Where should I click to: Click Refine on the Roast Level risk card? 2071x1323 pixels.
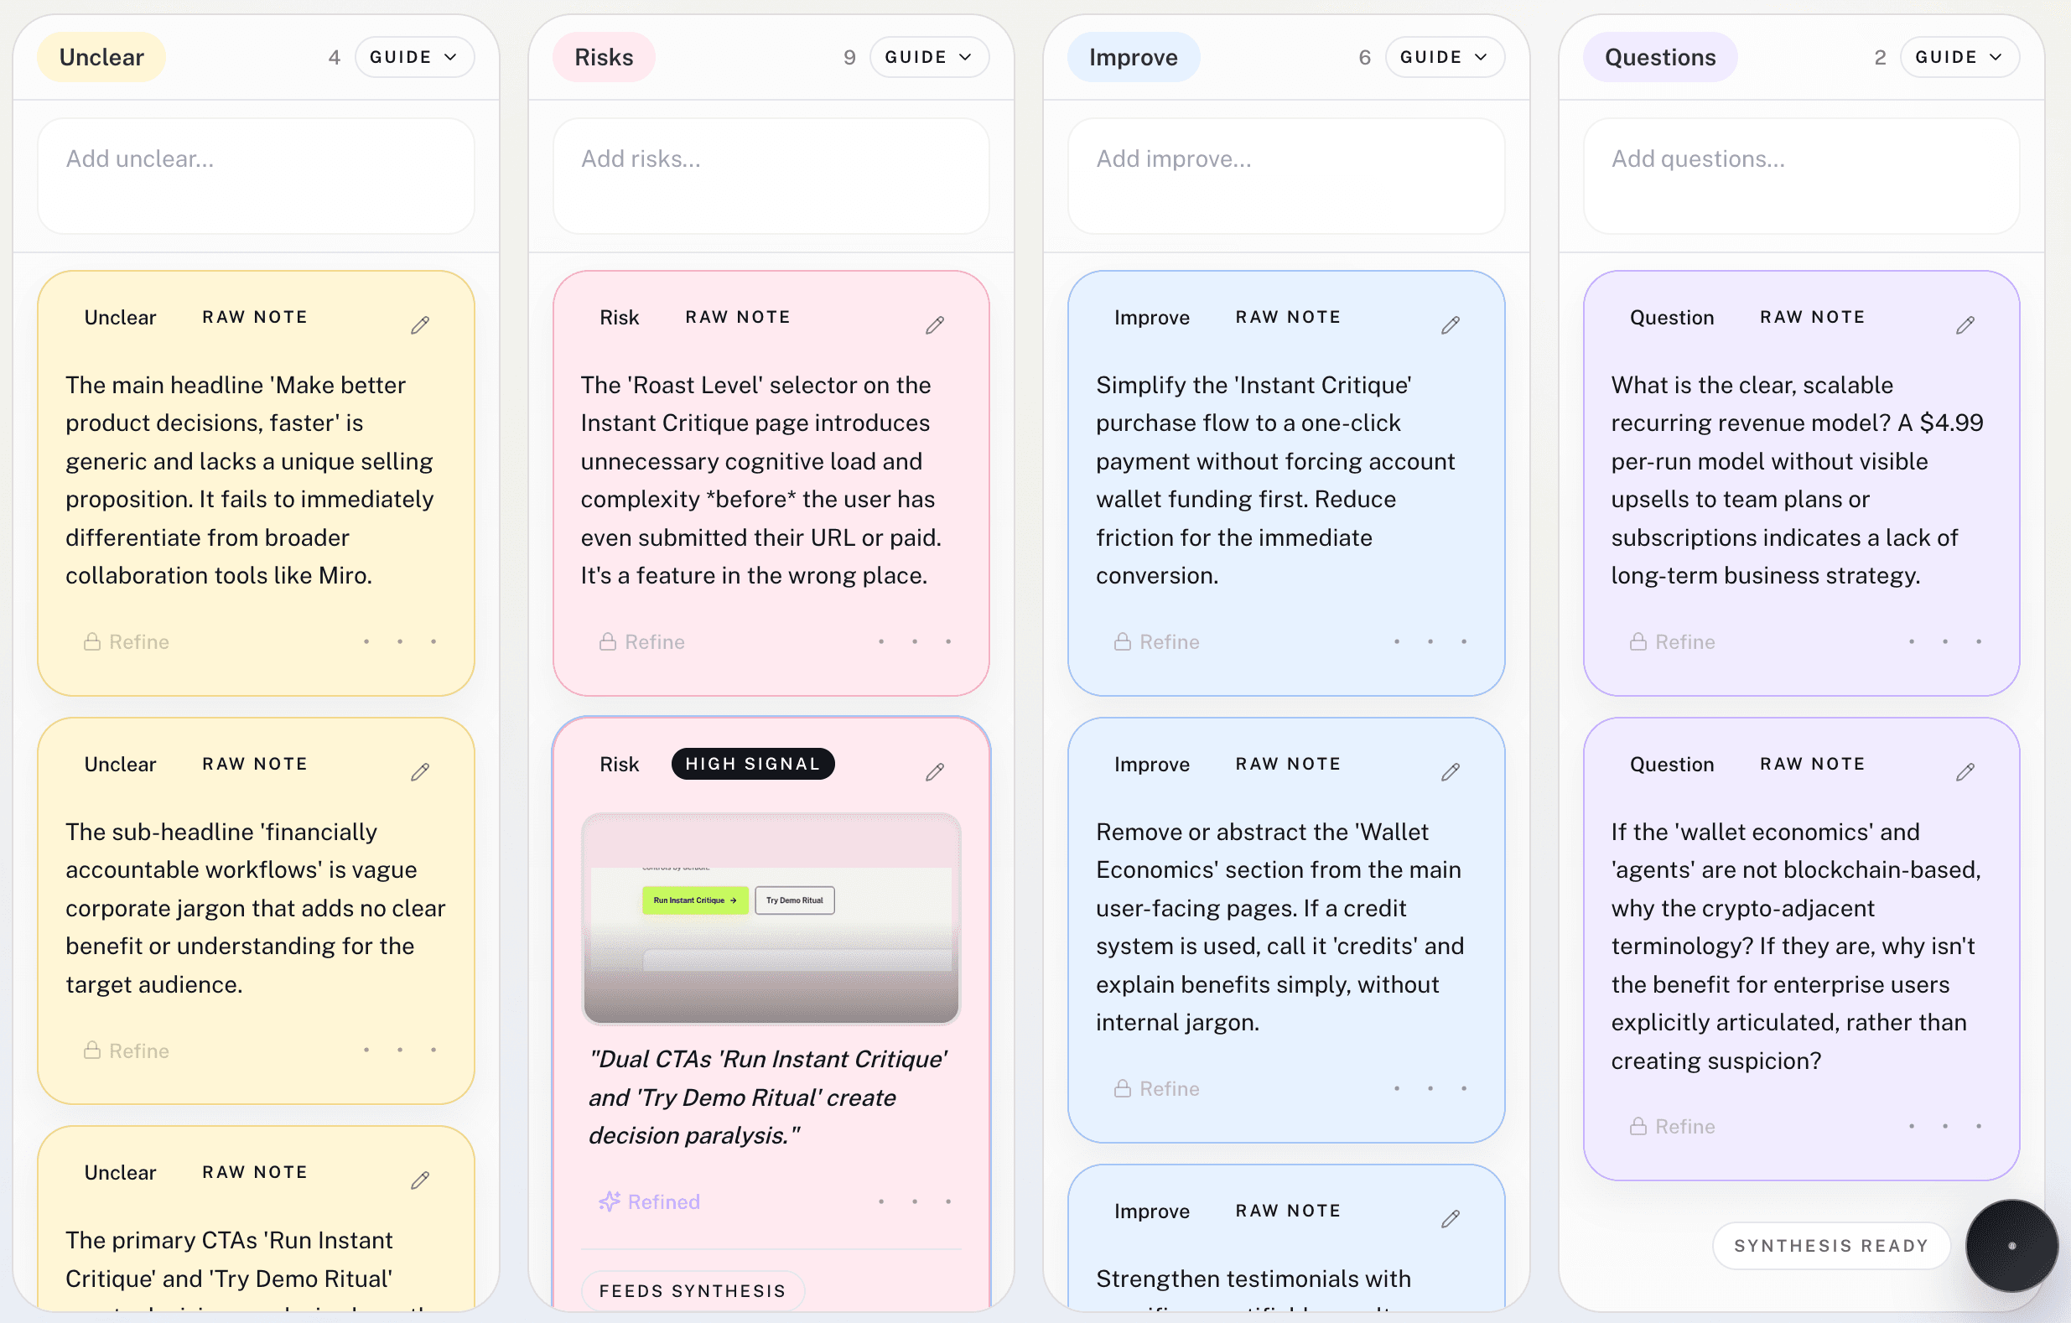(x=642, y=641)
